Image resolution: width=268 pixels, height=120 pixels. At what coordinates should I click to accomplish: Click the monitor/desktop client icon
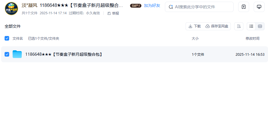(259, 7)
